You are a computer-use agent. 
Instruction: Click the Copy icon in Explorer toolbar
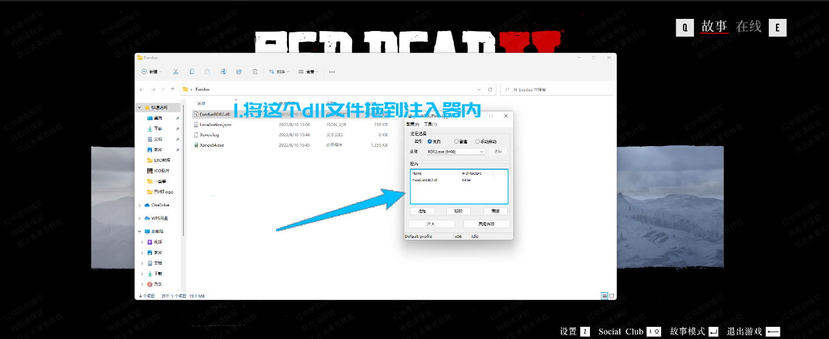click(192, 72)
